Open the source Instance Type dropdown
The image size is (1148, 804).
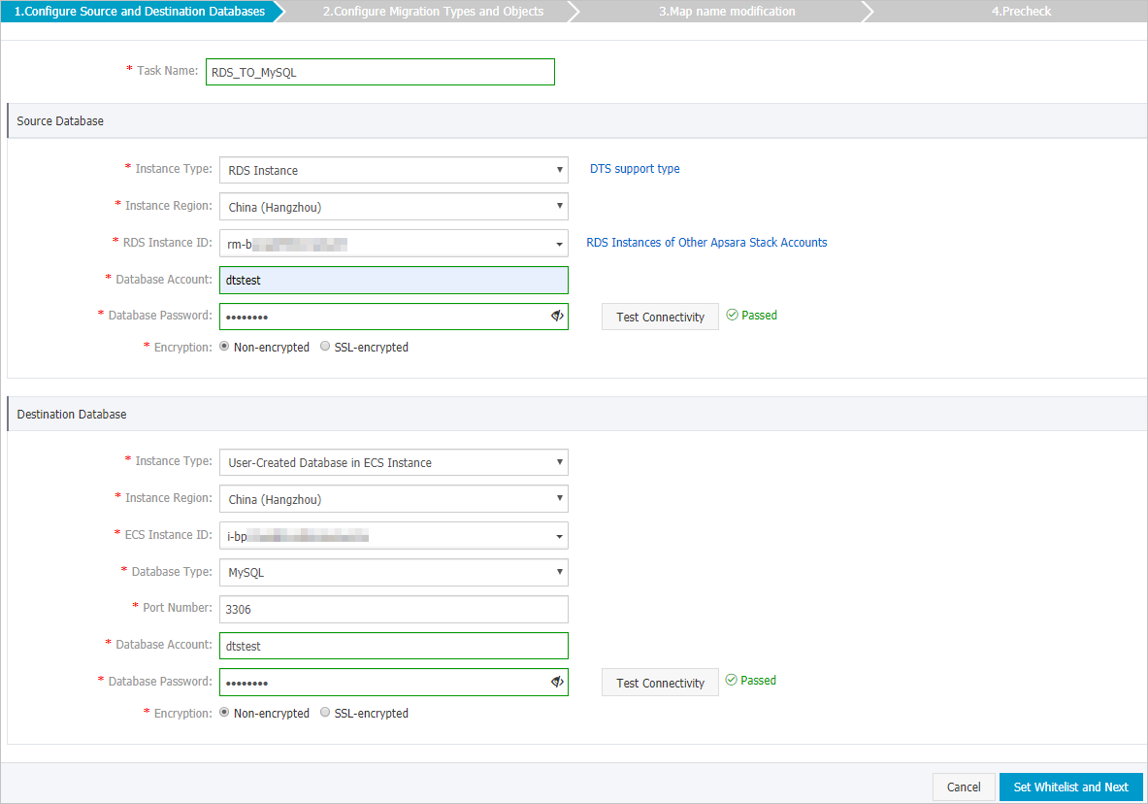point(560,169)
